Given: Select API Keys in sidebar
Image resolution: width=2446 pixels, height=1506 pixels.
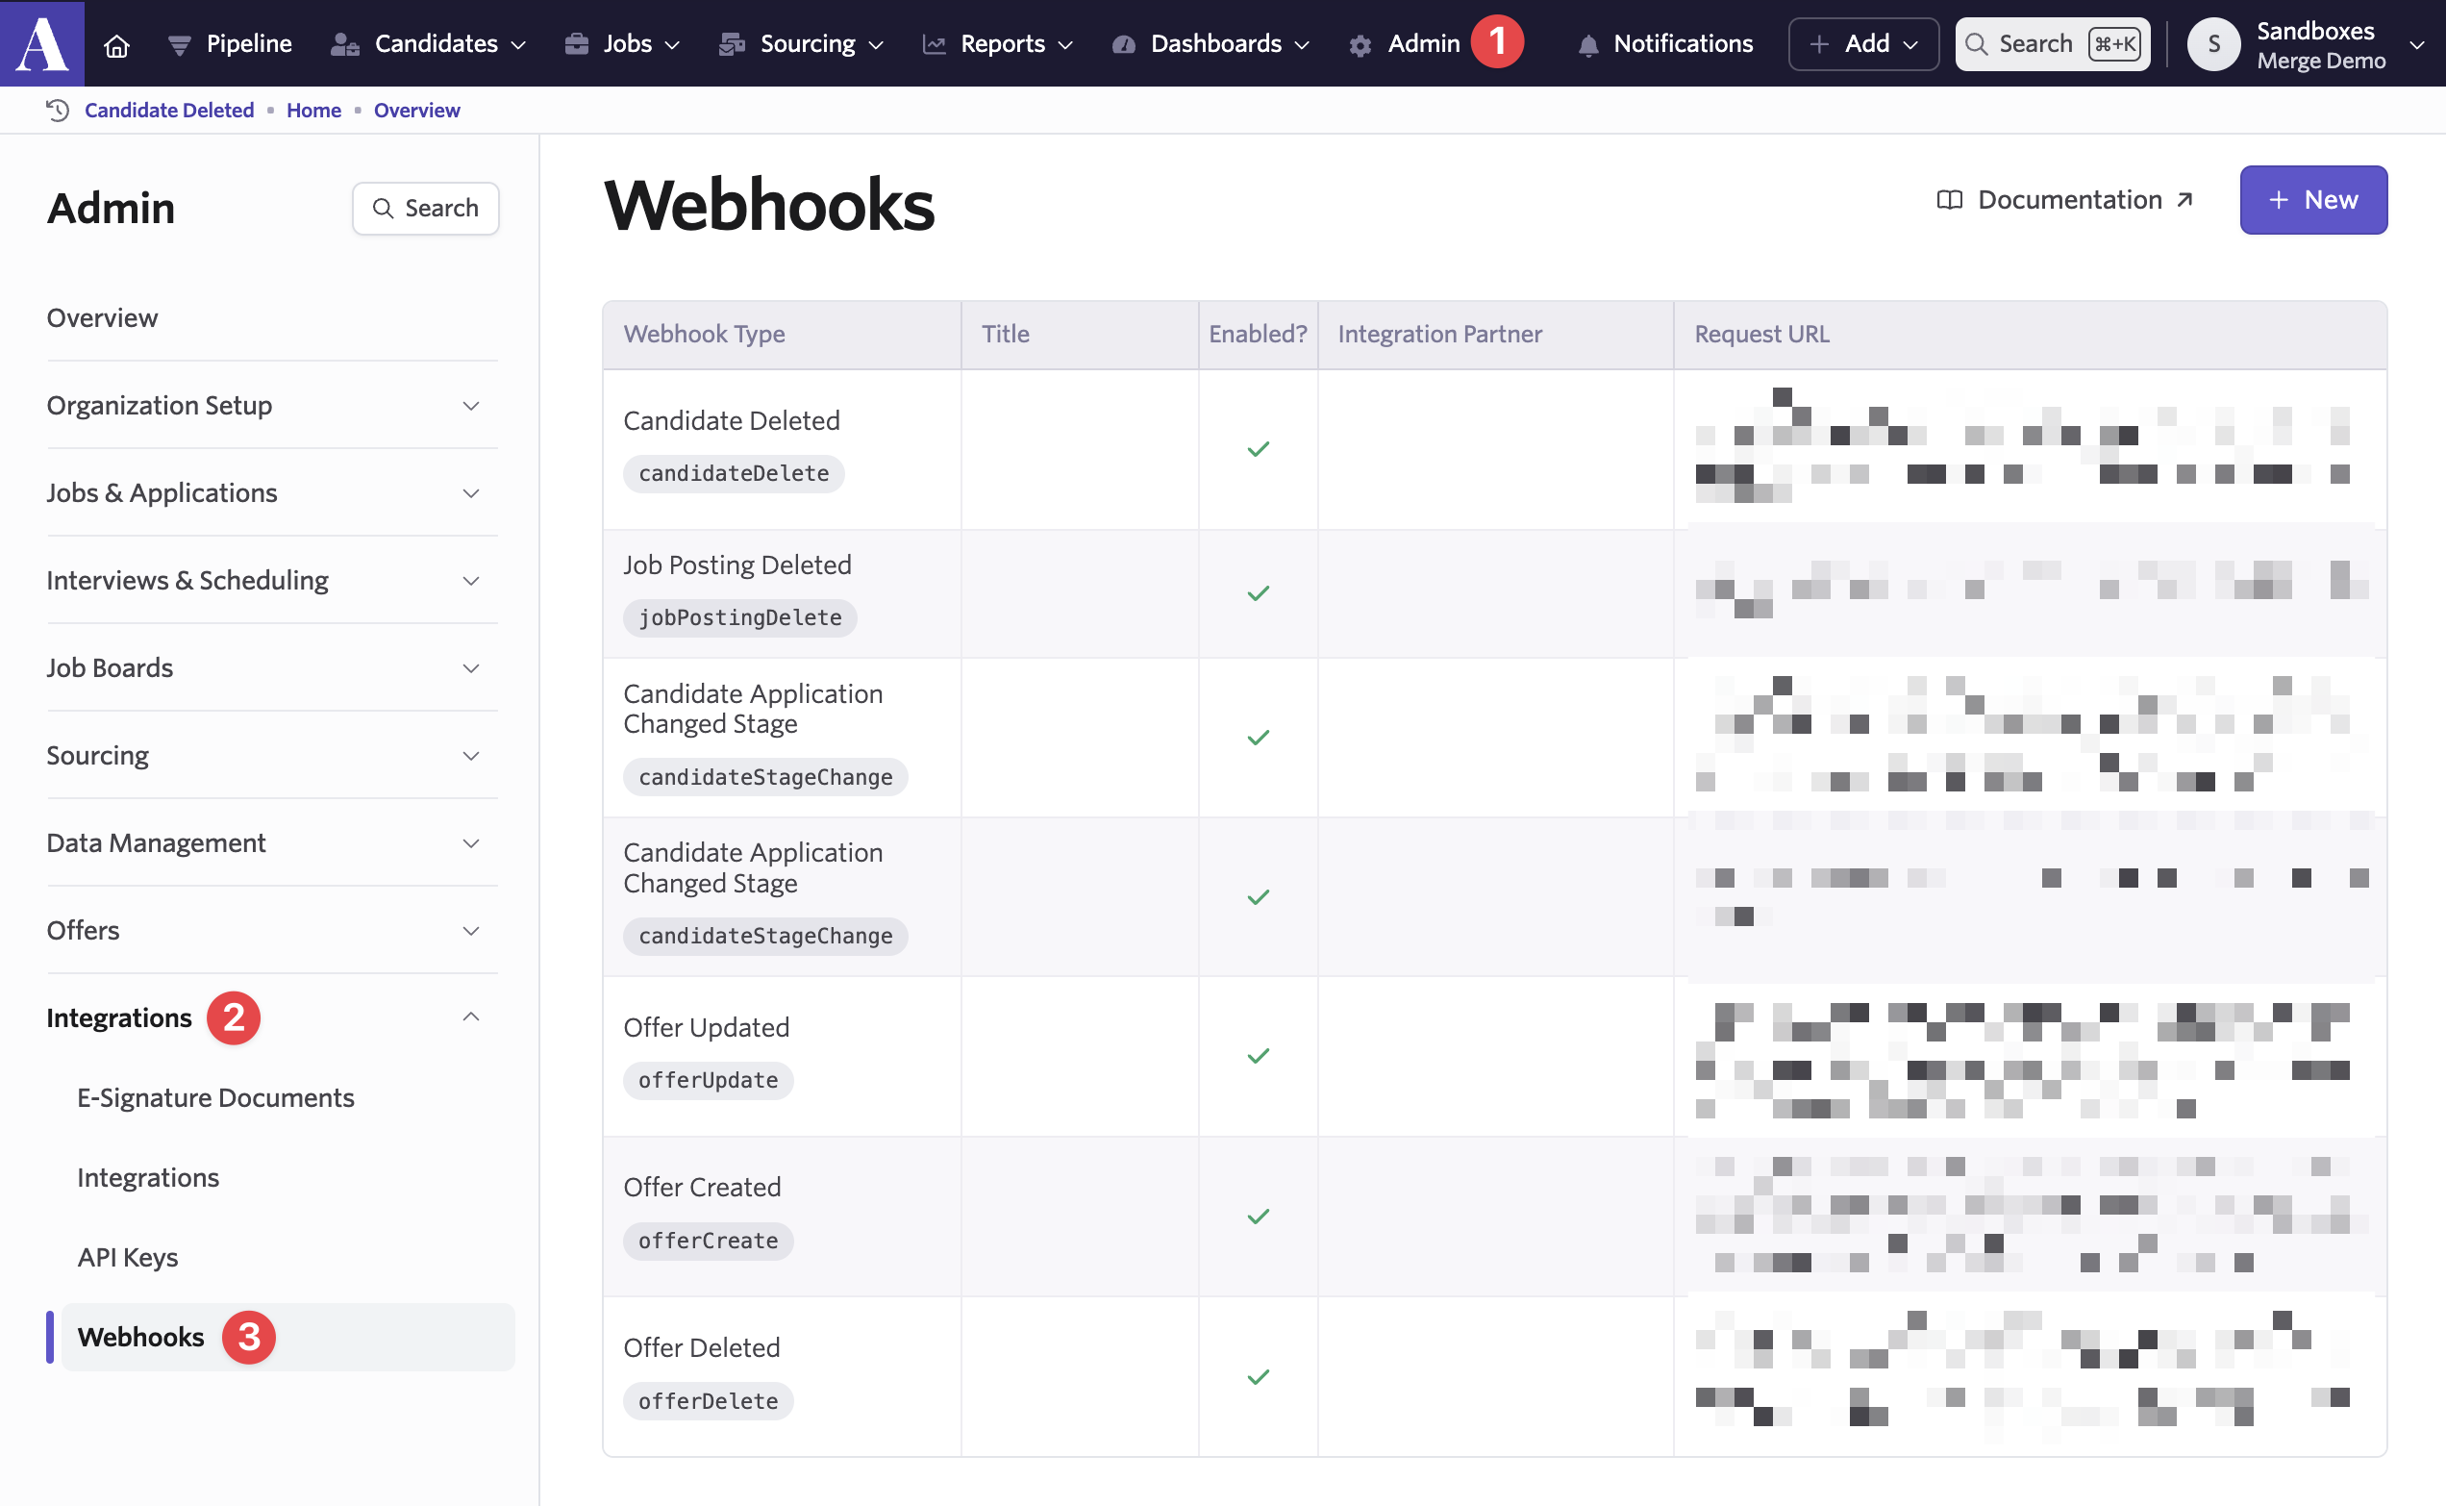Looking at the screenshot, I should [128, 1257].
